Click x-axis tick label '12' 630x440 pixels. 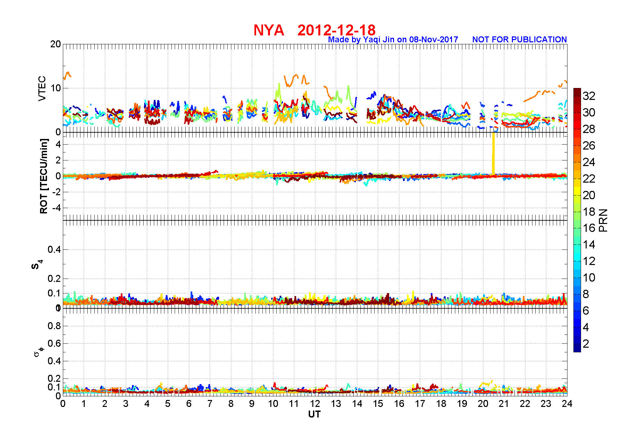(x=315, y=404)
